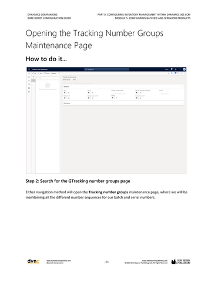Image resolution: width=218 pixels, height=282 pixels.
Task: Open the company selector in the top bar
Action: click(167, 69)
